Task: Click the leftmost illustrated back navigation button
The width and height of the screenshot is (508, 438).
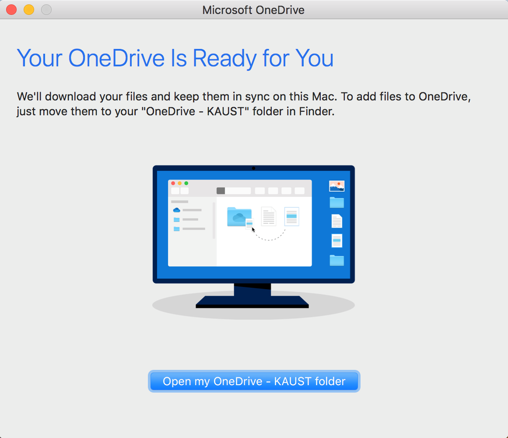Action: [175, 191]
